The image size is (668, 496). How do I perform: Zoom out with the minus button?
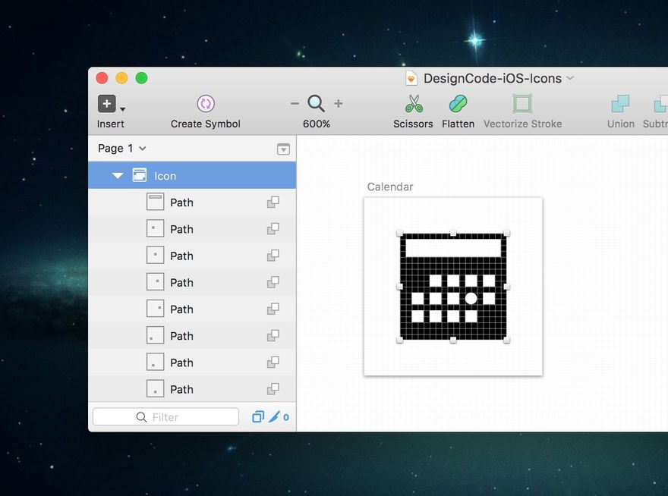(x=295, y=103)
